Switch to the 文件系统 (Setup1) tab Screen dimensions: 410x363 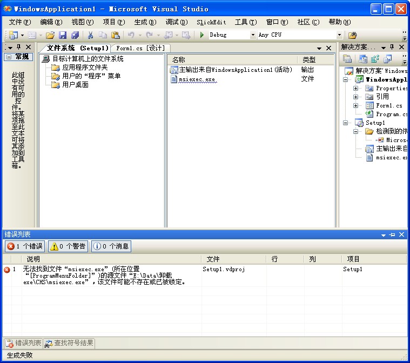77,48
